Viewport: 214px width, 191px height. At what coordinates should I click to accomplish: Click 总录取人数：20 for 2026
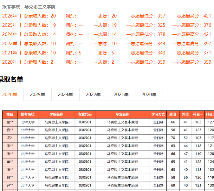click(40, 16)
